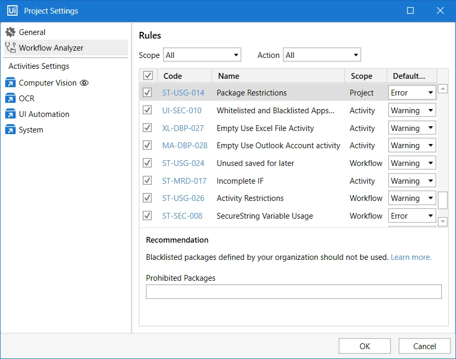
Task: Open the ST-MRD-017 rule code link
Action: [x=184, y=181]
